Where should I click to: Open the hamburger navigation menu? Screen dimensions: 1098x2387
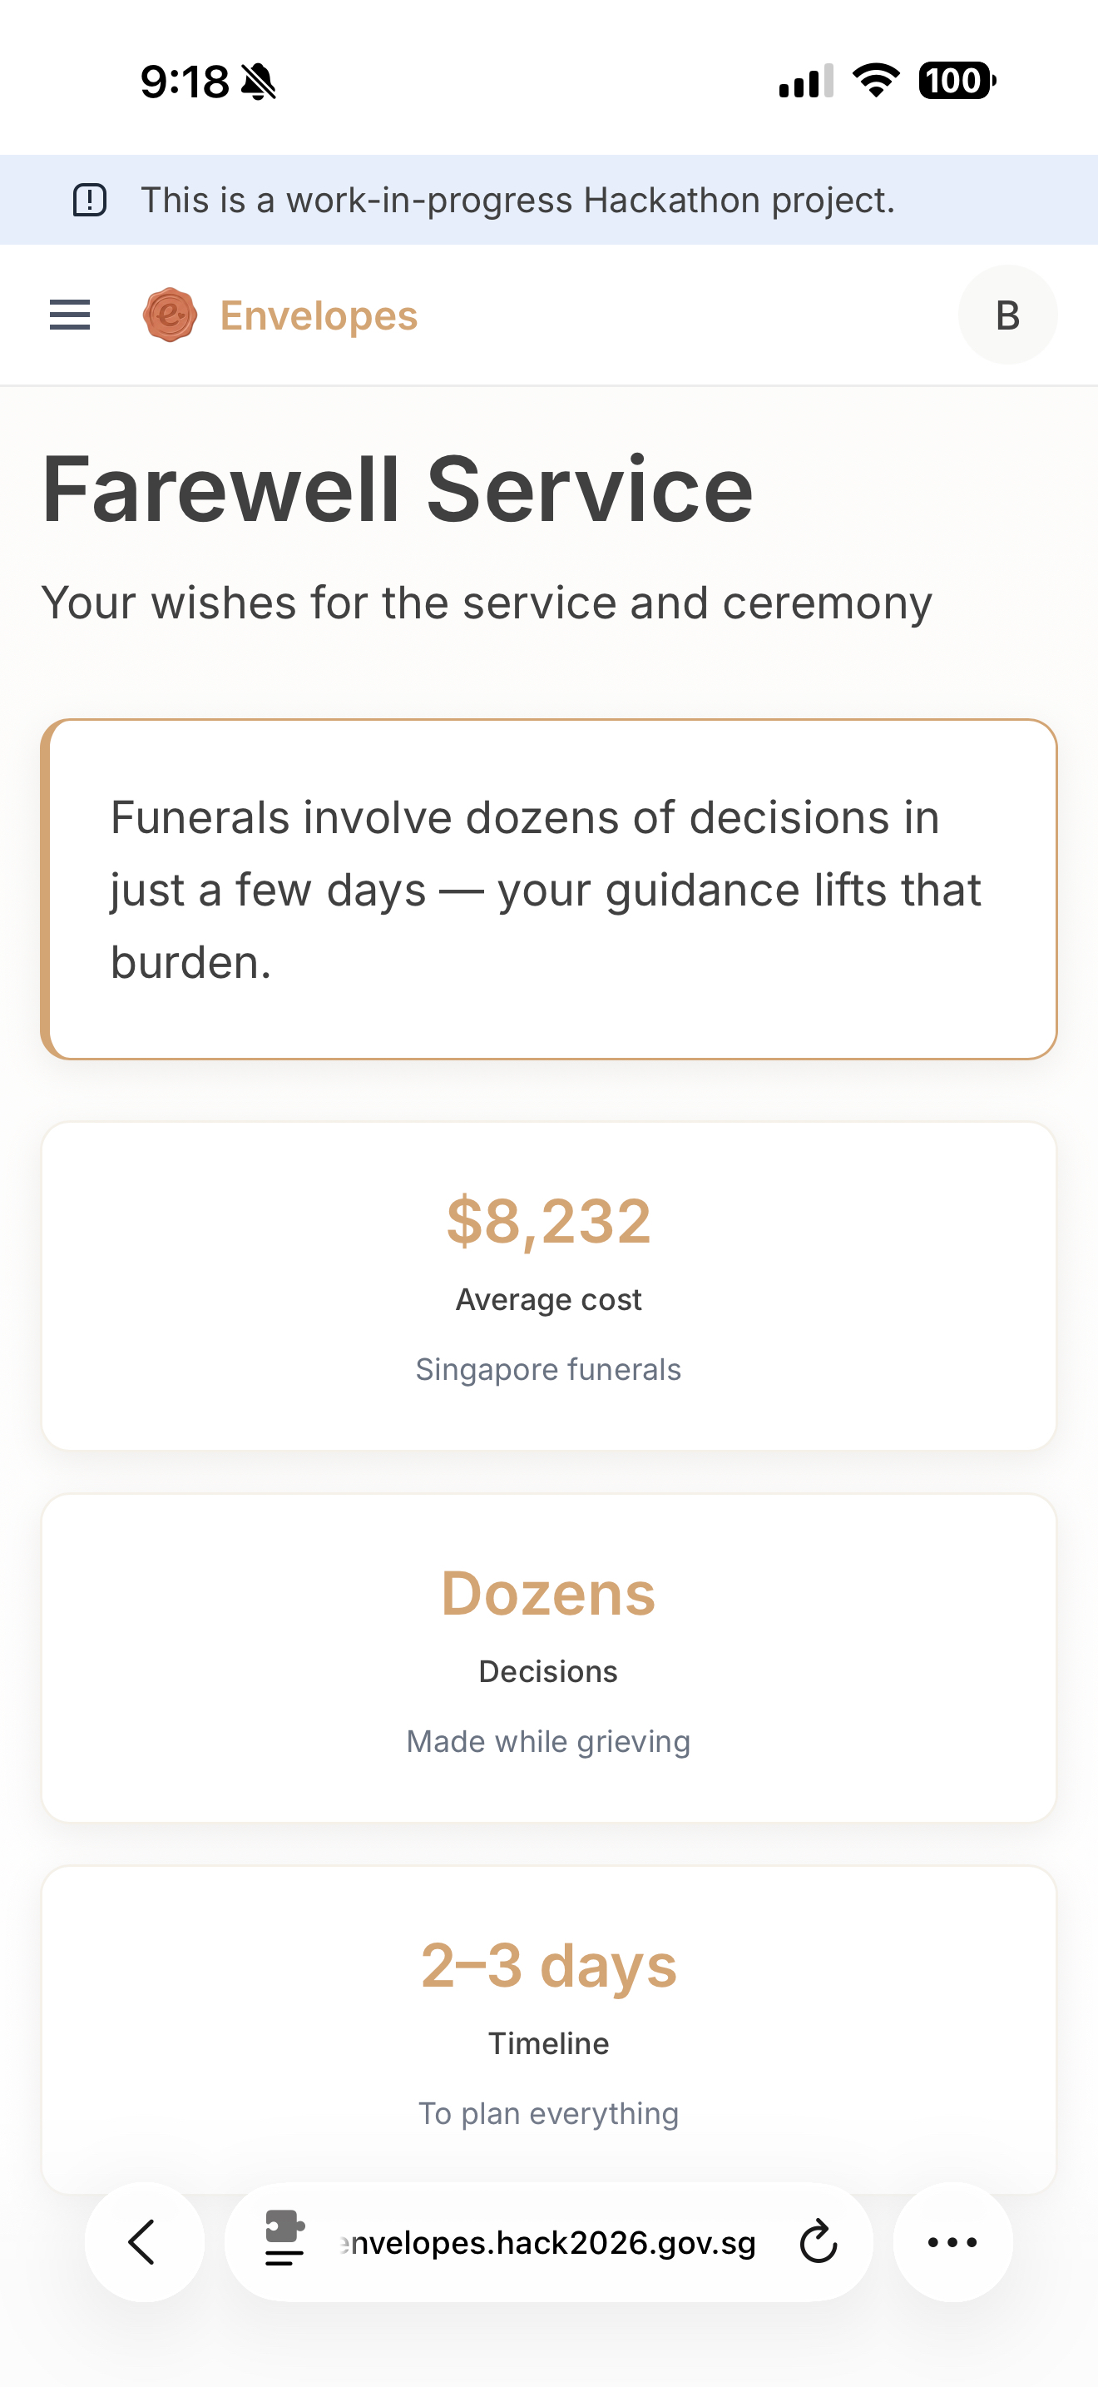69,315
